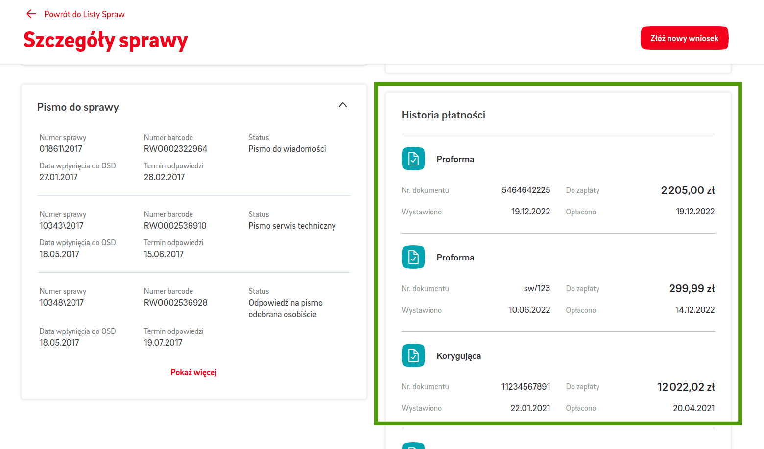Show more letters with Pokaż więcej

(193, 372)
